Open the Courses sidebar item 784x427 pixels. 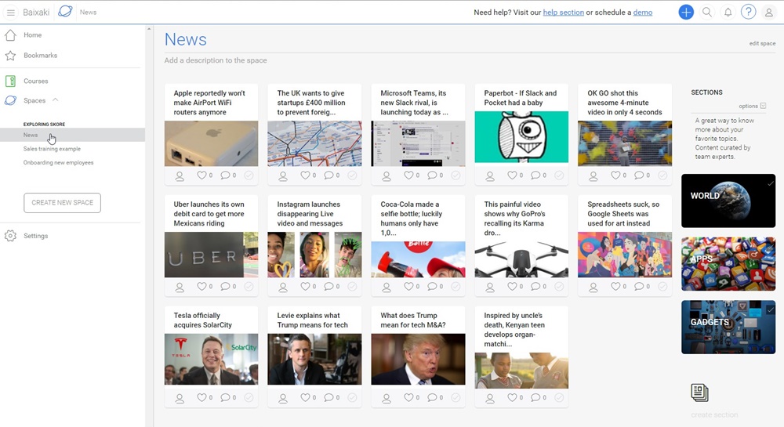35,81
